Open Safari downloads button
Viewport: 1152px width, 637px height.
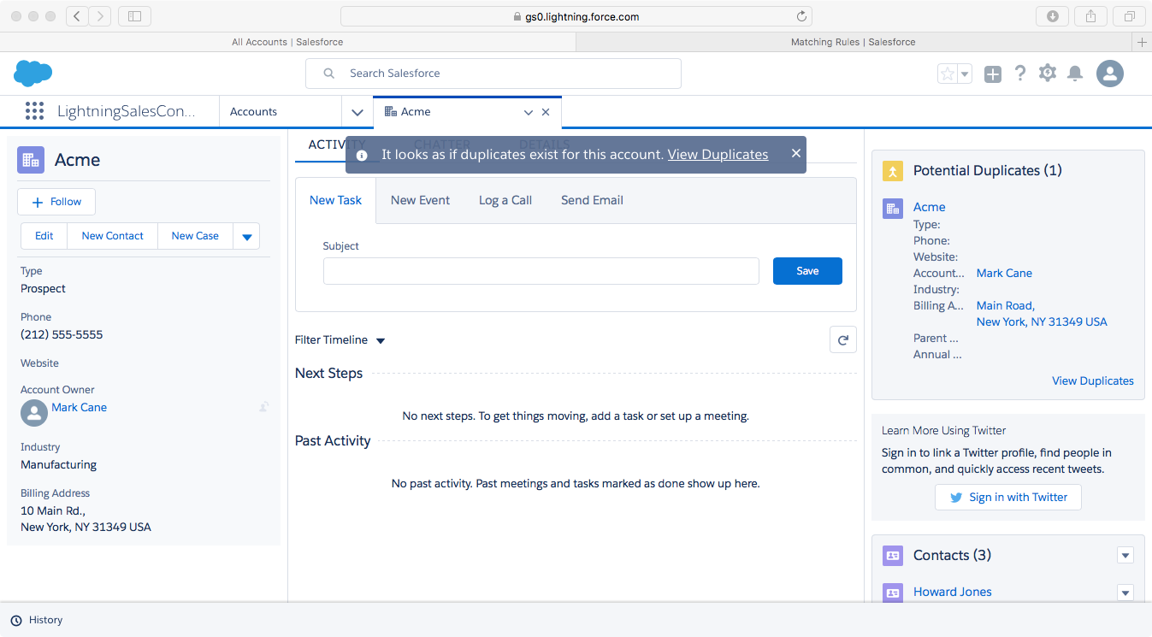coord(1053,16)
